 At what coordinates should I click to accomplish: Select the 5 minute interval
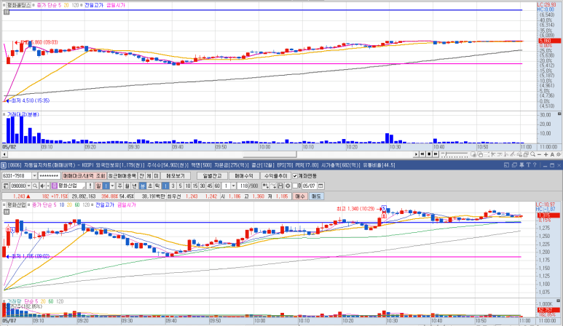coord(180,186)
